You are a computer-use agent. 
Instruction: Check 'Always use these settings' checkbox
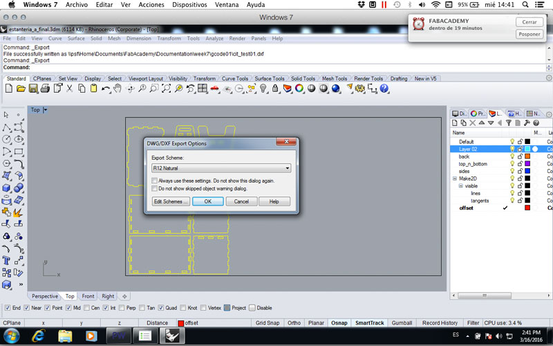(154, 181)
